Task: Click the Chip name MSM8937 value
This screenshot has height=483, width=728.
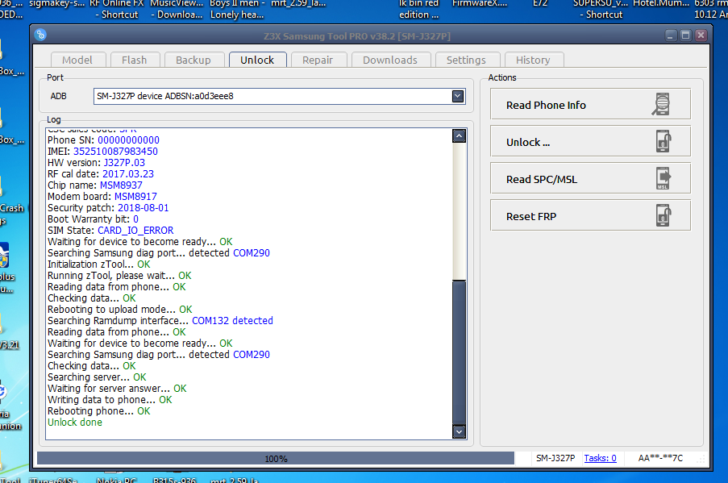Action: point(121,185)
